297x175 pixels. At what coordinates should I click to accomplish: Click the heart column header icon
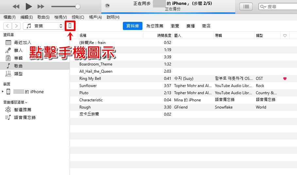pos(285,36)
